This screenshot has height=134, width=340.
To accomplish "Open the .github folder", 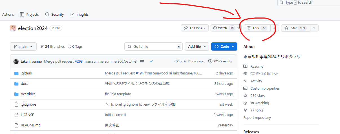I will point(26,73).
